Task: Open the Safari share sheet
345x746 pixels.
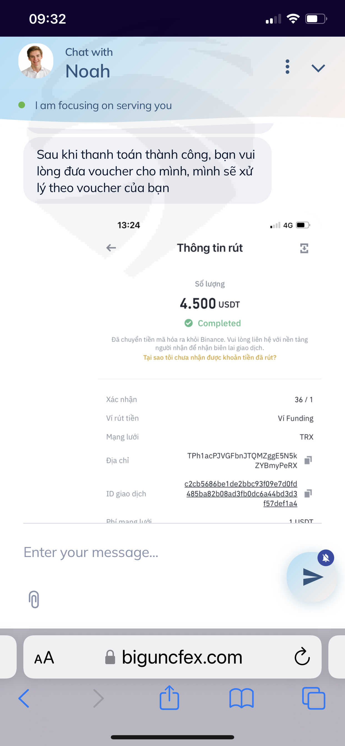Action: (169, 698)
